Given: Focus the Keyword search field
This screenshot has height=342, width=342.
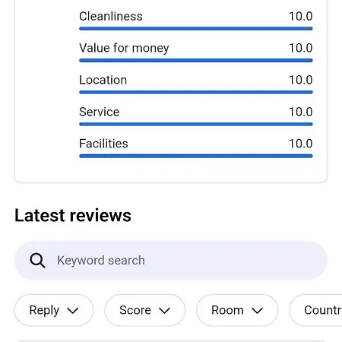Looking at the screenshot, I should [x=171, y=261].
